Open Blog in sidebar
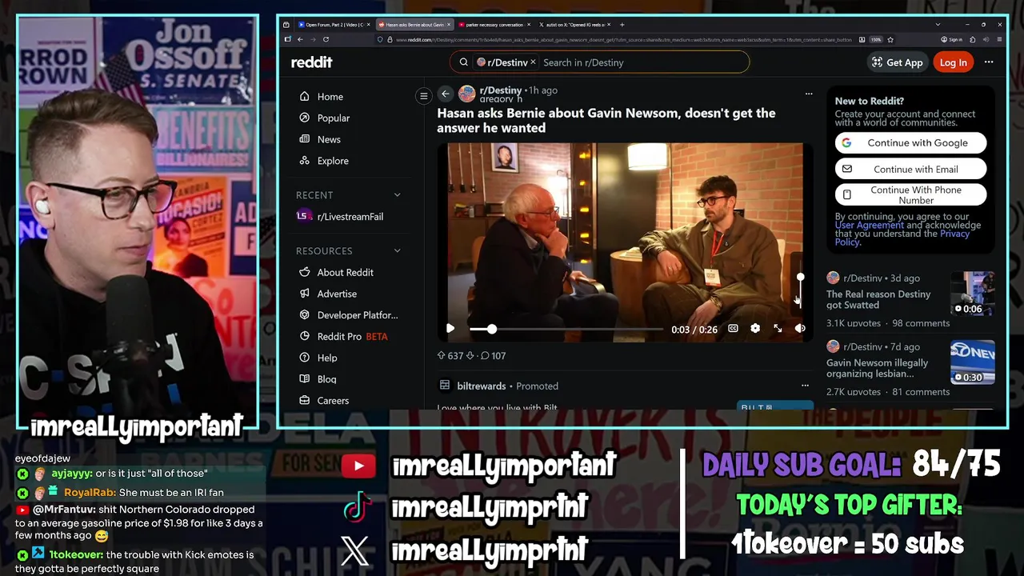The width and height of the screenshot is (1024, 576). pyautogui.click(x=326, y=379)
